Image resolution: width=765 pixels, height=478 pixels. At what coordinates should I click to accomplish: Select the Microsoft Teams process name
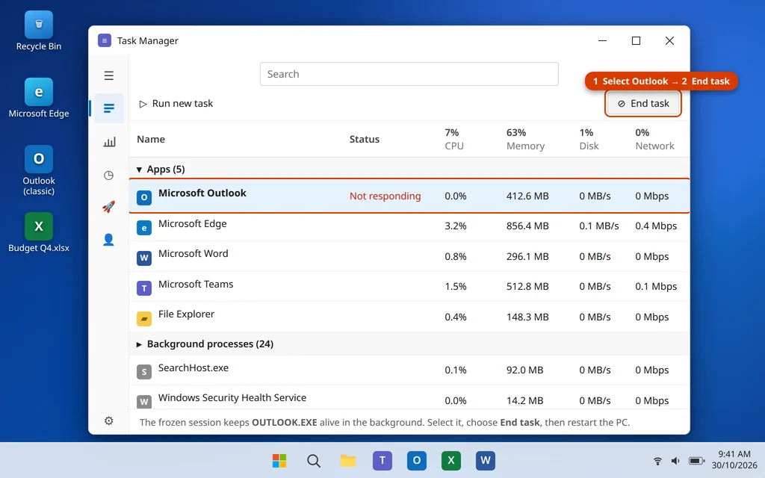[196, 284]
